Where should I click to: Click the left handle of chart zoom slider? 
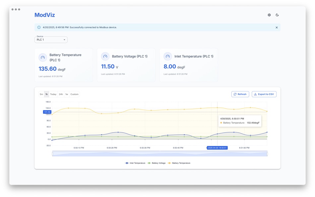coord(52,154)
